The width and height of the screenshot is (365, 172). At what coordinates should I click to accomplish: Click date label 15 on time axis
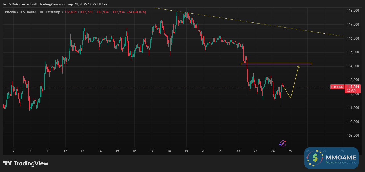tap(117, 151)
